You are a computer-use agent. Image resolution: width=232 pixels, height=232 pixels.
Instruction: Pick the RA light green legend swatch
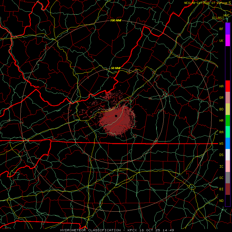pos(228,132)
